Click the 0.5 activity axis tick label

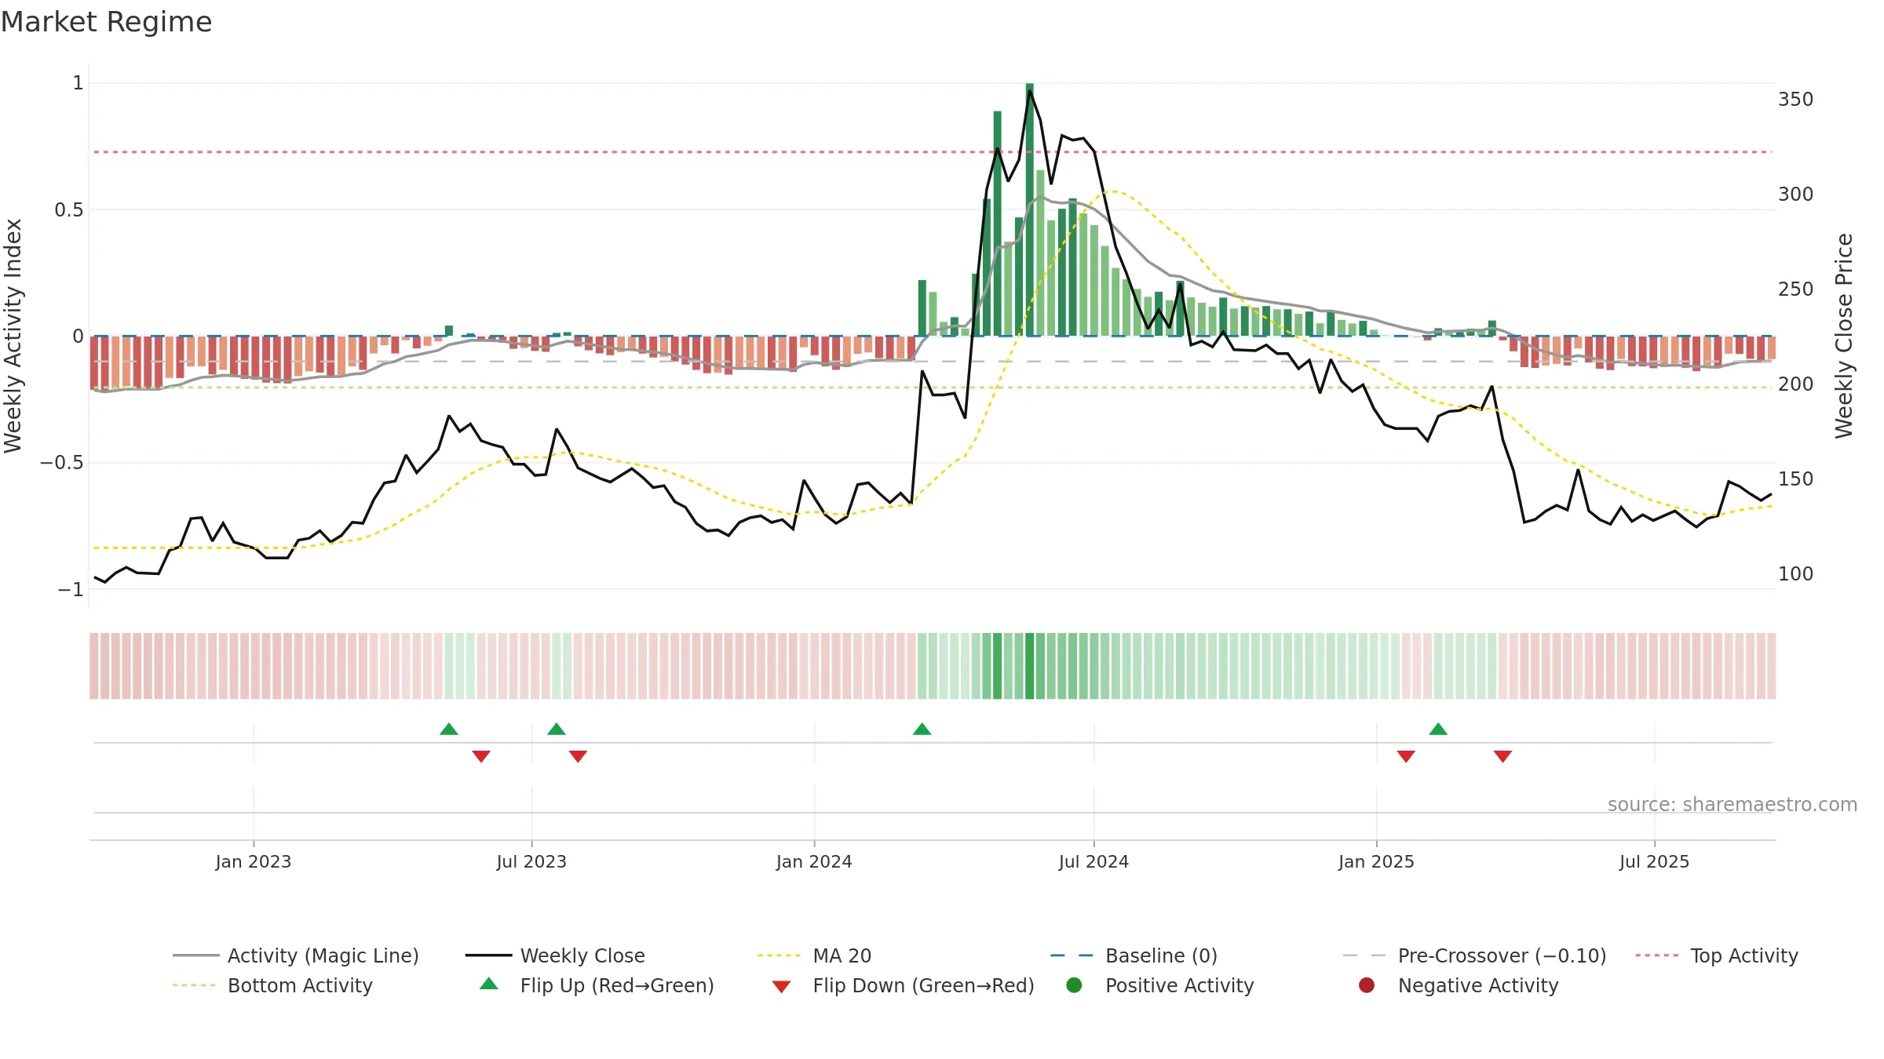[69, 210]
